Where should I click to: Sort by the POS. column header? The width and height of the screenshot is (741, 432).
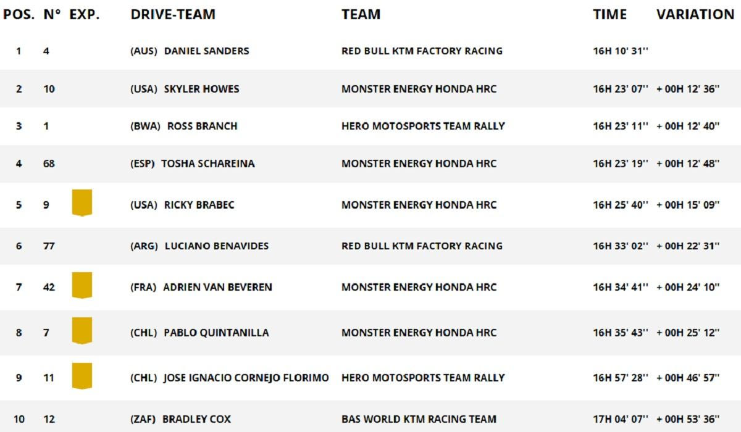[x=19, y=14]
